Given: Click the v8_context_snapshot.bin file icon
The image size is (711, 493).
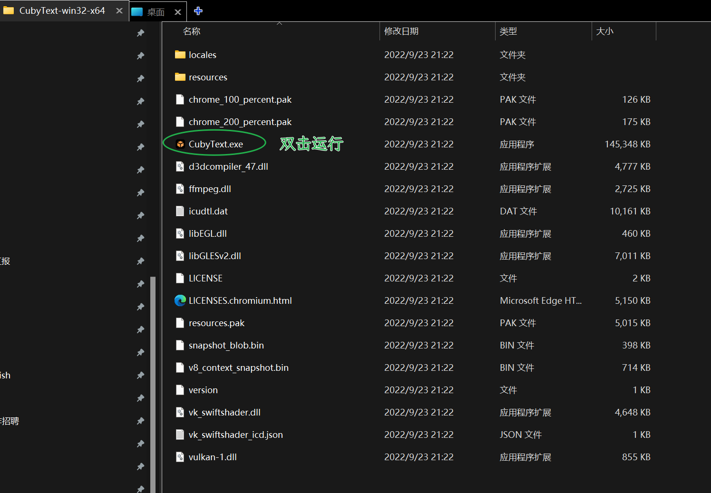Looking at the screenshot, I should (x=180, y=367).
